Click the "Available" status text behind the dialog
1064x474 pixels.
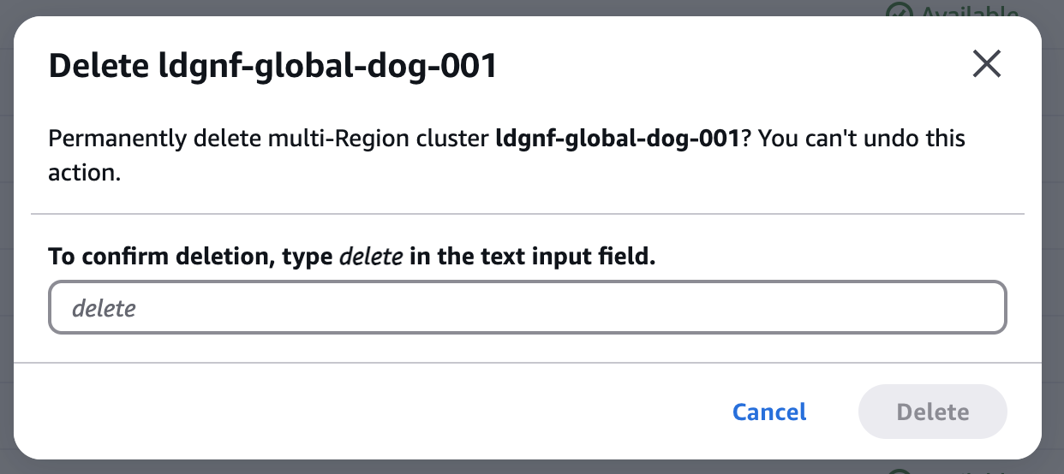coord(970,12)
